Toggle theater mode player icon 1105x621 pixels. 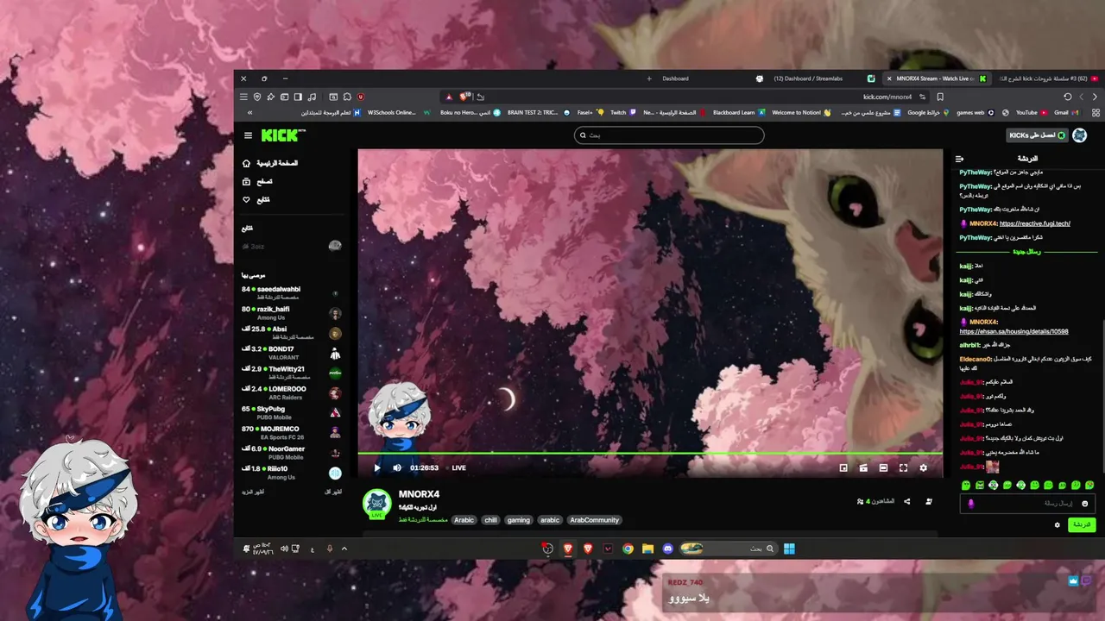click(x=883, y=467)
